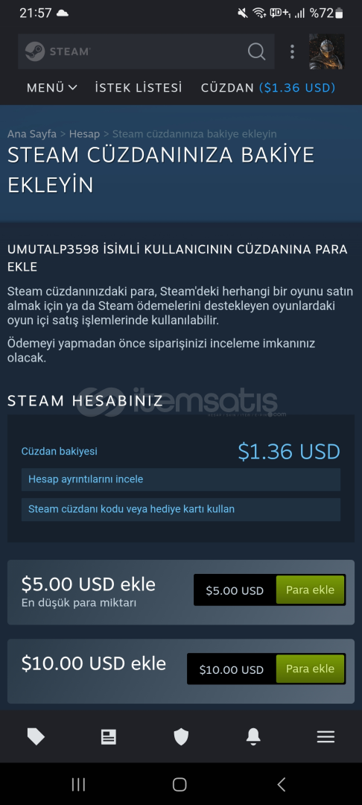Open notifications bell tab
Viewport: 362px width, 805px height.
click(253, 736)
